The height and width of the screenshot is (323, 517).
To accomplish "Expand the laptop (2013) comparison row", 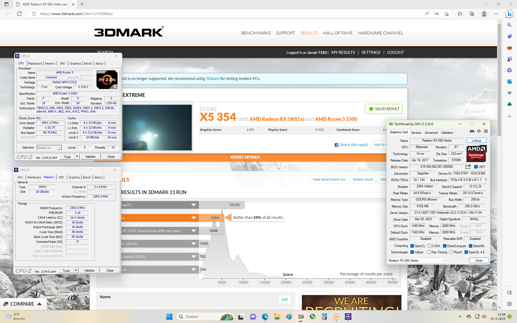I will [x=193, y=257].
